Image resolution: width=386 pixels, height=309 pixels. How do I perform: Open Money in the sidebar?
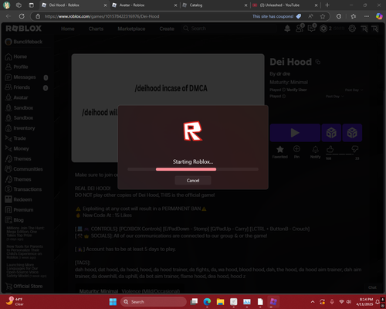click(17, 148)
